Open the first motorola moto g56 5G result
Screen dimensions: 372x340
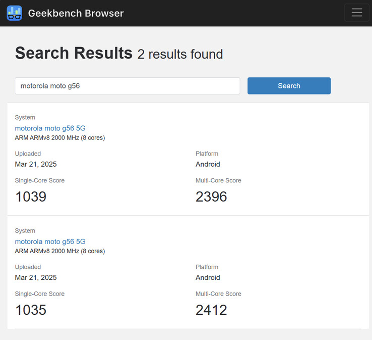coord(50,128)
